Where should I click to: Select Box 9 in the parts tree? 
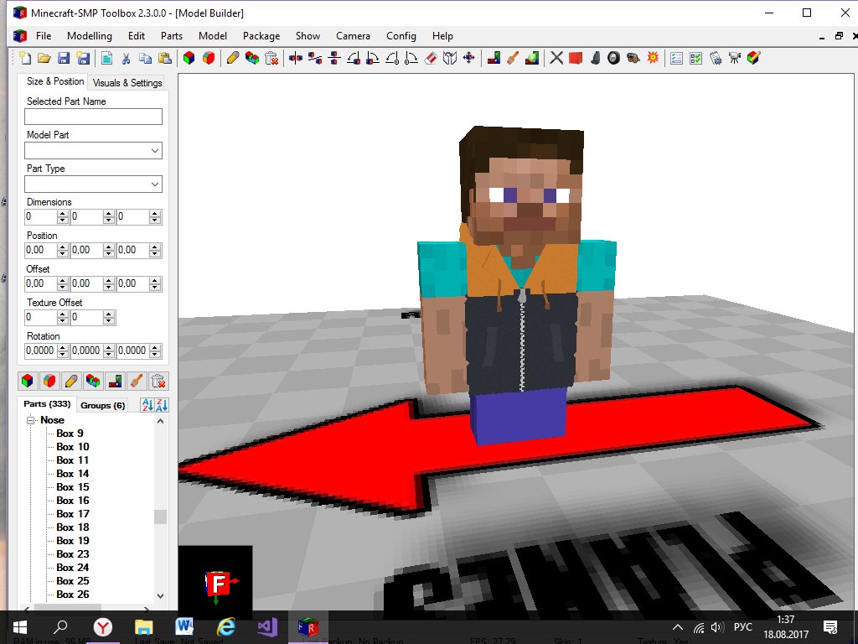70,434
